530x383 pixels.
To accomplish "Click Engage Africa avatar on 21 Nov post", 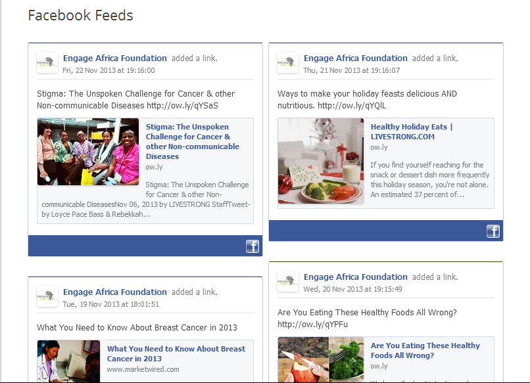I will coord(288,63).
